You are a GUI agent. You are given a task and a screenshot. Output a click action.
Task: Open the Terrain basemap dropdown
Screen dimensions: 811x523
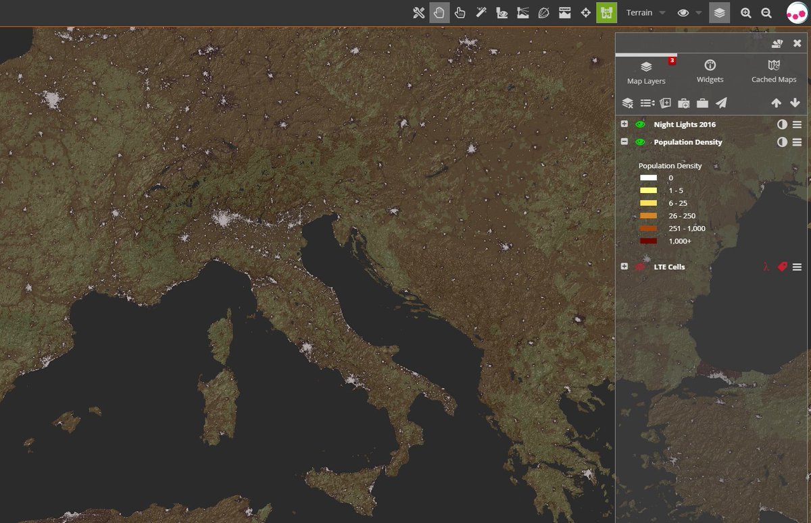coord(645,13)
